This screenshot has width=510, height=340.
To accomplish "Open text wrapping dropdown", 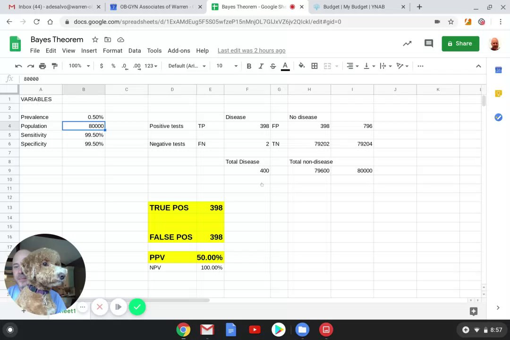I will pos(386,66).
